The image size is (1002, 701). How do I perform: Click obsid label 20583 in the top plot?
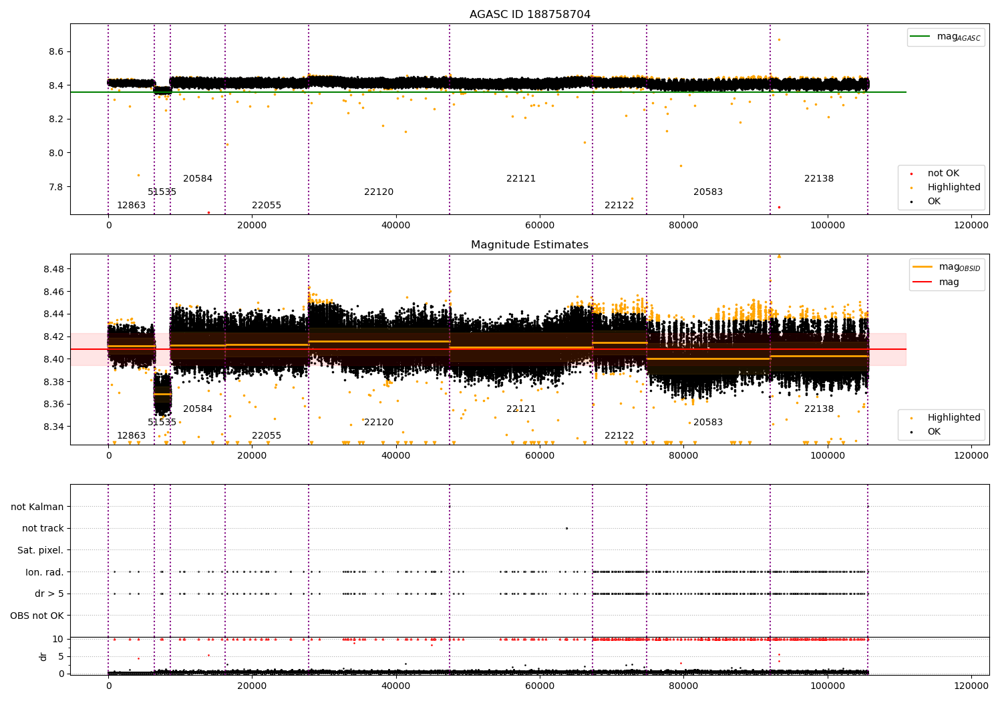click(708, 192)
